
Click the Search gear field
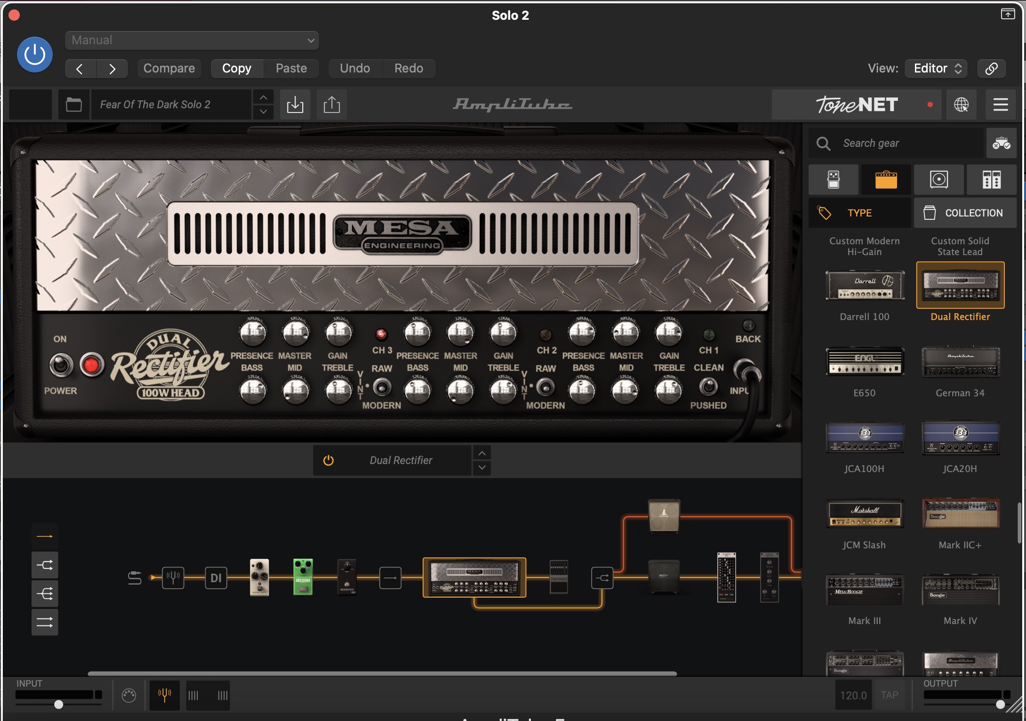click(x=897, y=143)
